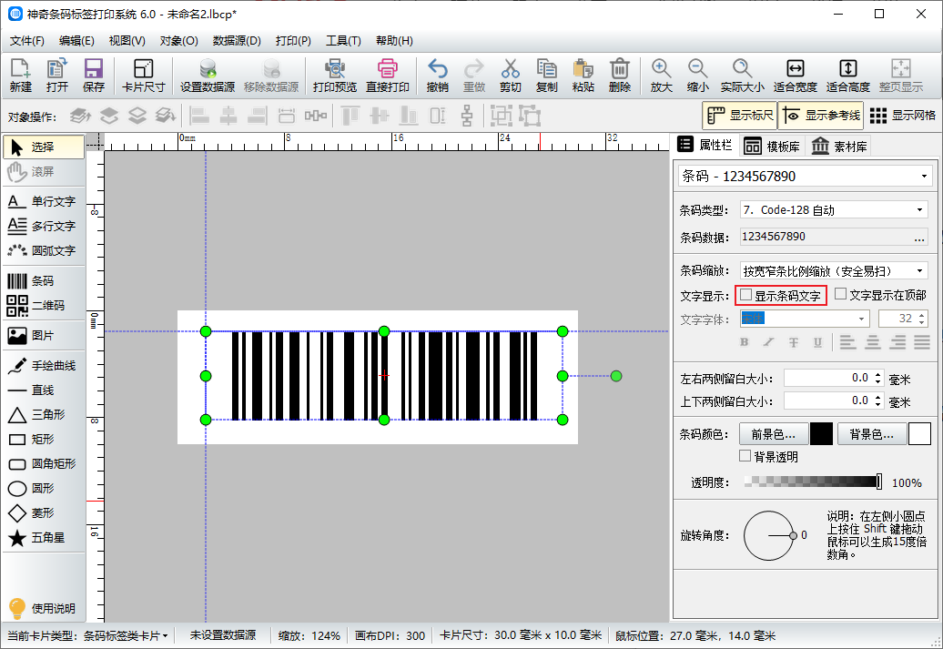Screen dimensions: 943x649
Task: Click the black foreground color swatch
Action: (x=821, y=433)
